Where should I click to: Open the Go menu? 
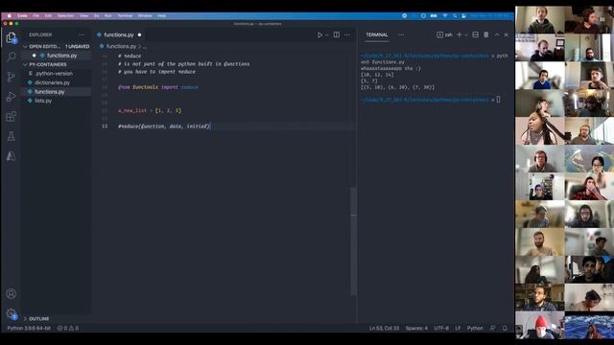pyautogui.click(x=96, y=15)
